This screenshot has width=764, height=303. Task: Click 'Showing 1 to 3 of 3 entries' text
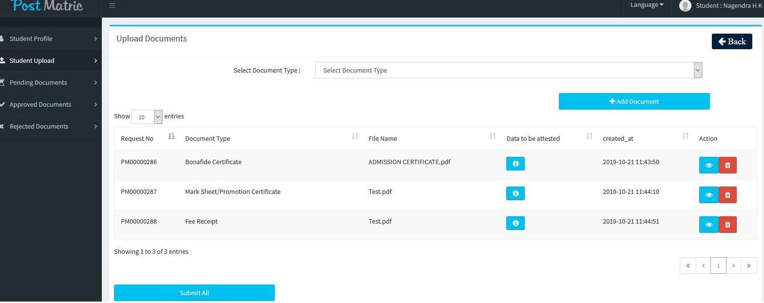[151, 251]
